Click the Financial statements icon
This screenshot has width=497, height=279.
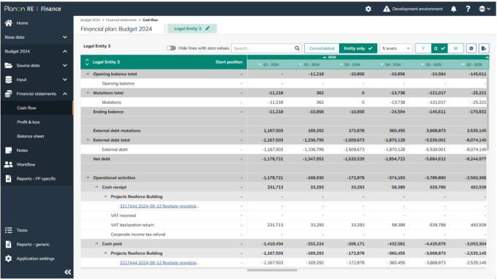pyautogui.click(x=9, y=93)
